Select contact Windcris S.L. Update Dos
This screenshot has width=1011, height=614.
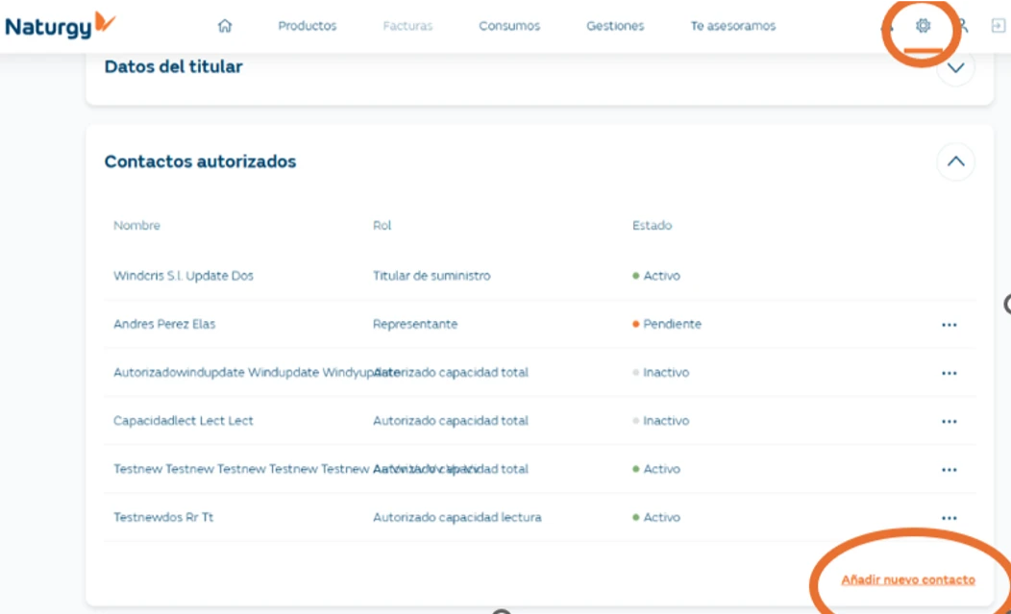[184, 276]
